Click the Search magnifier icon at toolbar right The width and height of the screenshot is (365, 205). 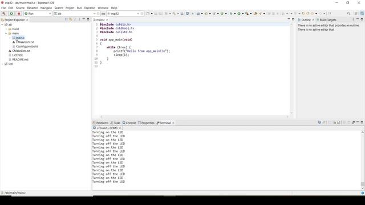coord(348,14)
